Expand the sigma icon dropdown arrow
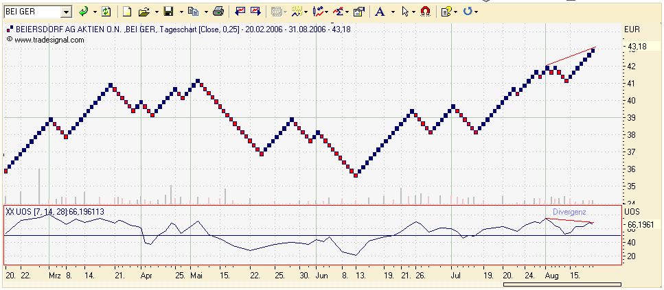Screen dimensions: 664x290 [x=347, y=12]
